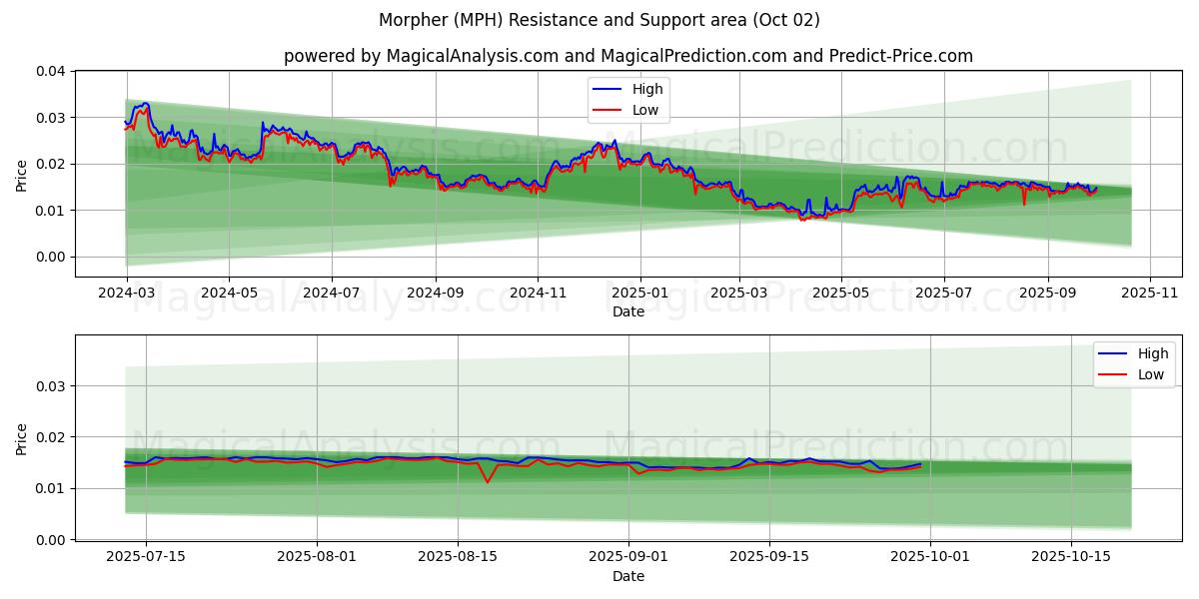
Task: Select the 2025-07-15 tick on bottom chart
Action: 146,557
